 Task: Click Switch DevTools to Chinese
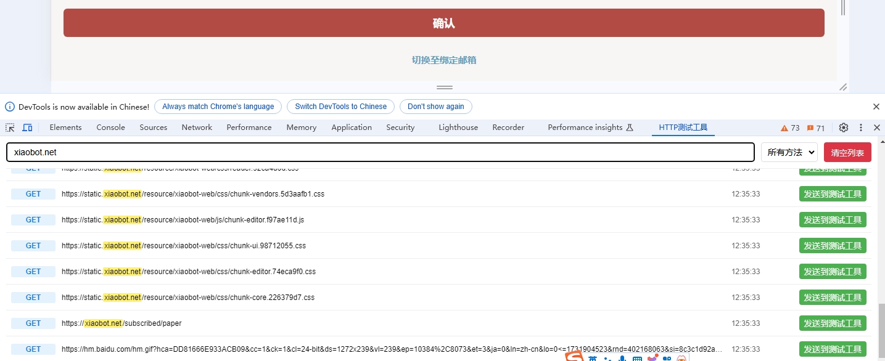340,107
